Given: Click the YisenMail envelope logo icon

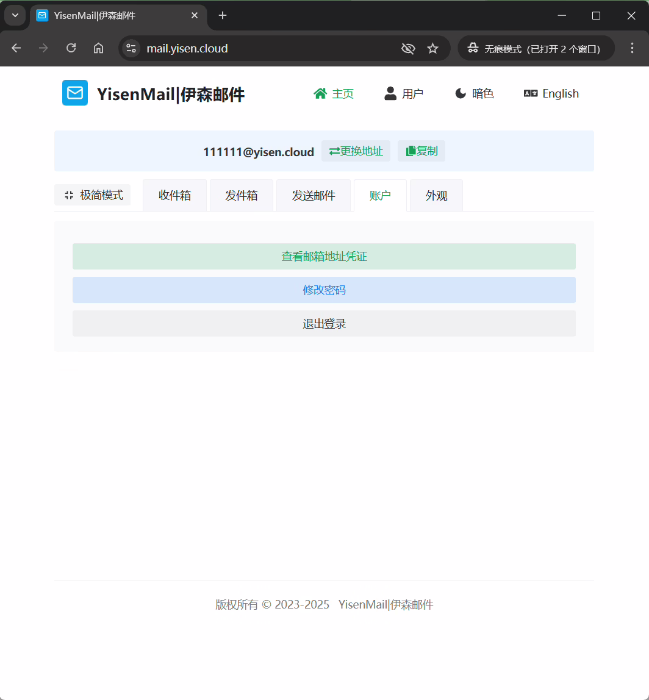Looking at the screenshot, I should tap(74, 93).
